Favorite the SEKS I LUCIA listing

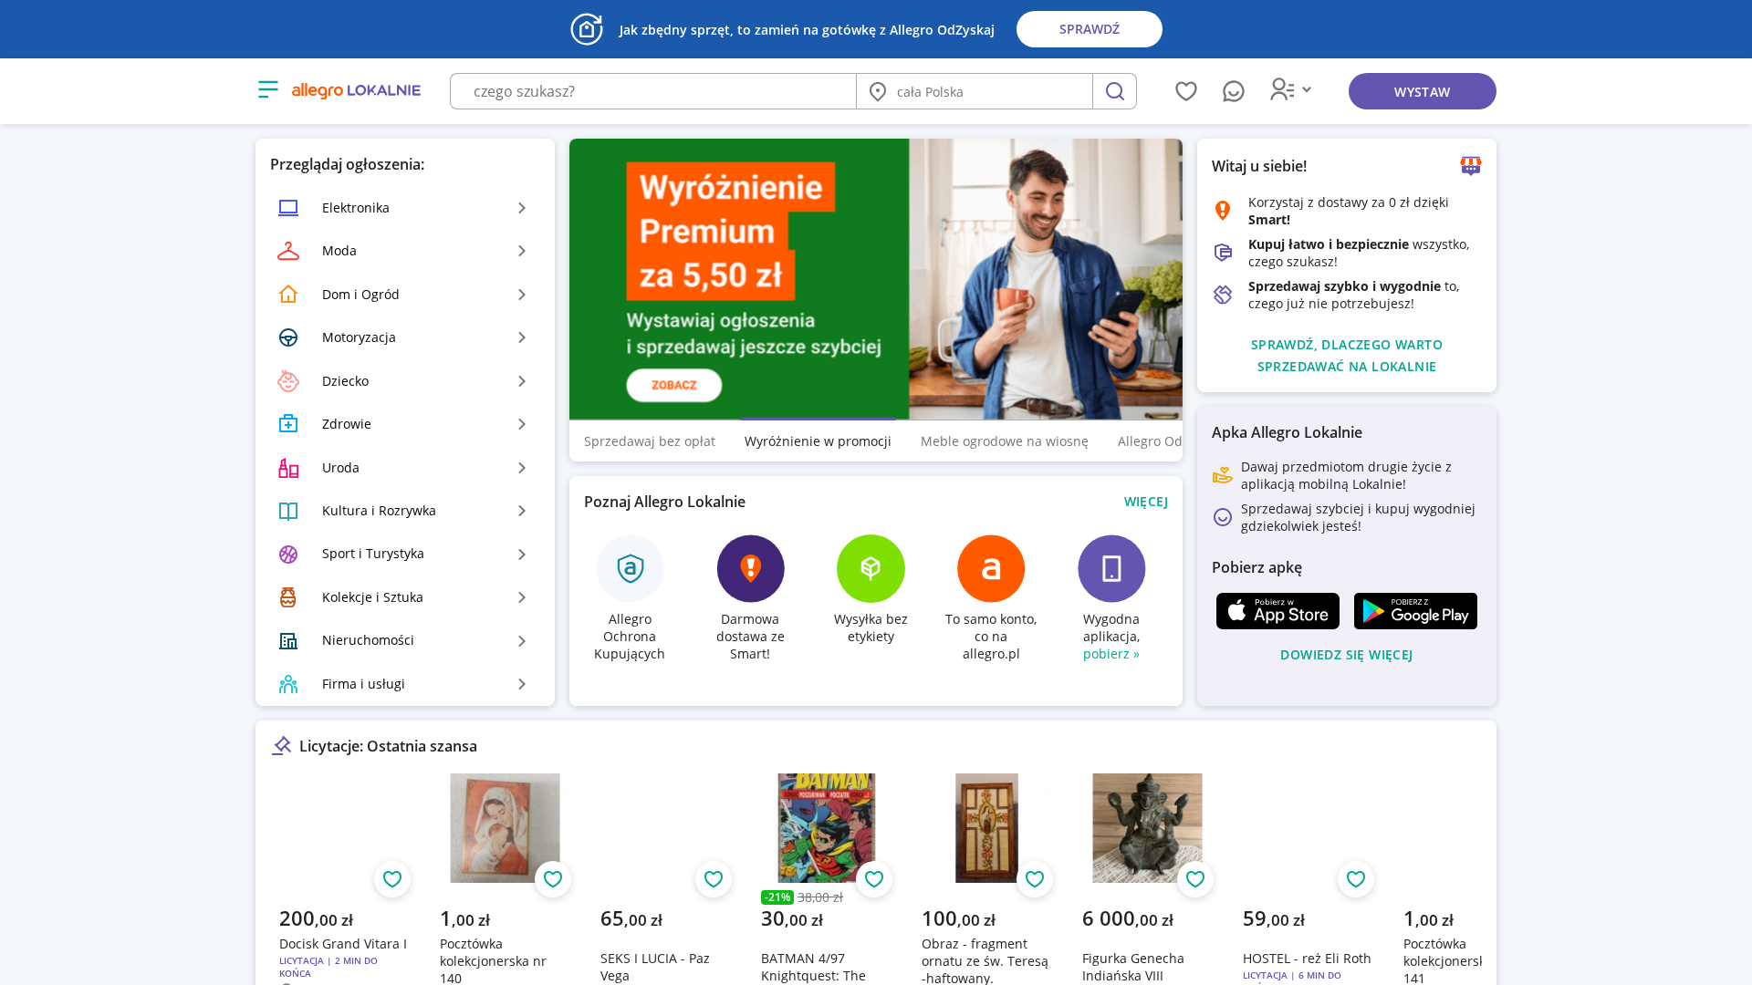coord(714,879)
